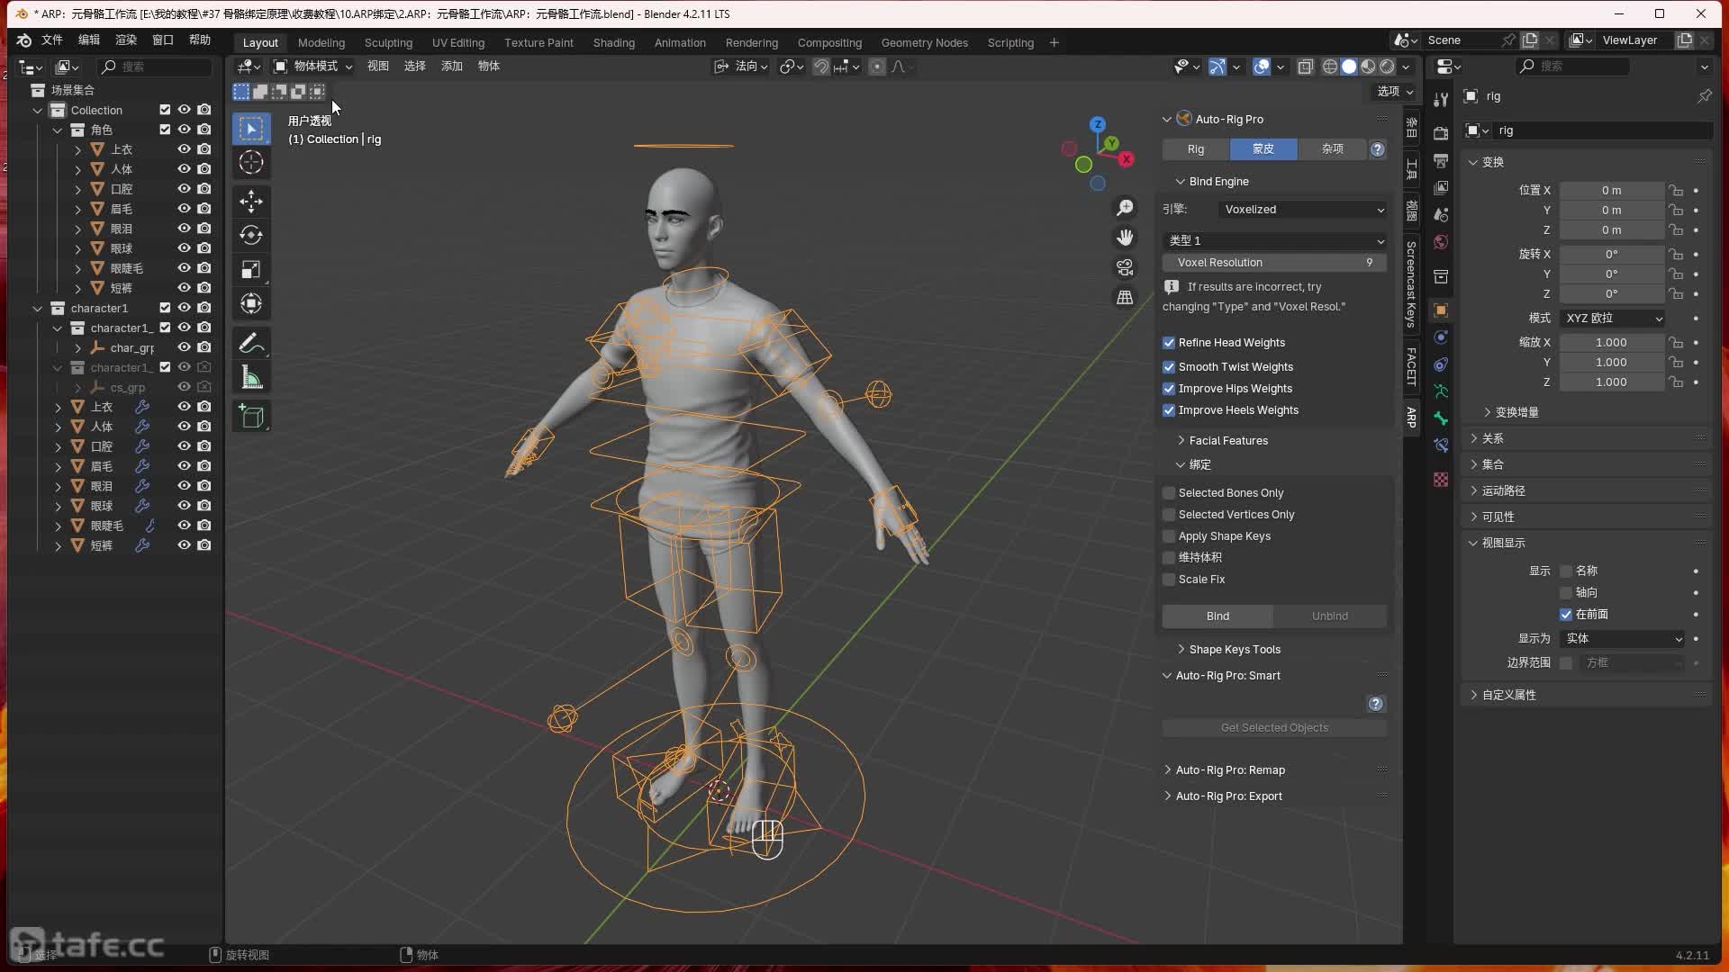
Task: Click the Add Cube tool
Action: (x=251, y=416)
